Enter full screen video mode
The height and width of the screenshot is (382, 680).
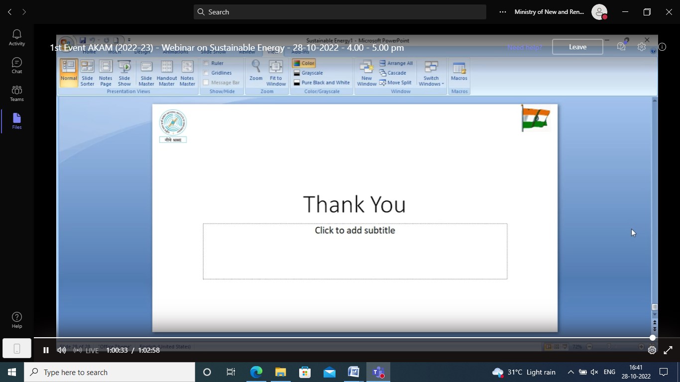(x=668, y=350)
